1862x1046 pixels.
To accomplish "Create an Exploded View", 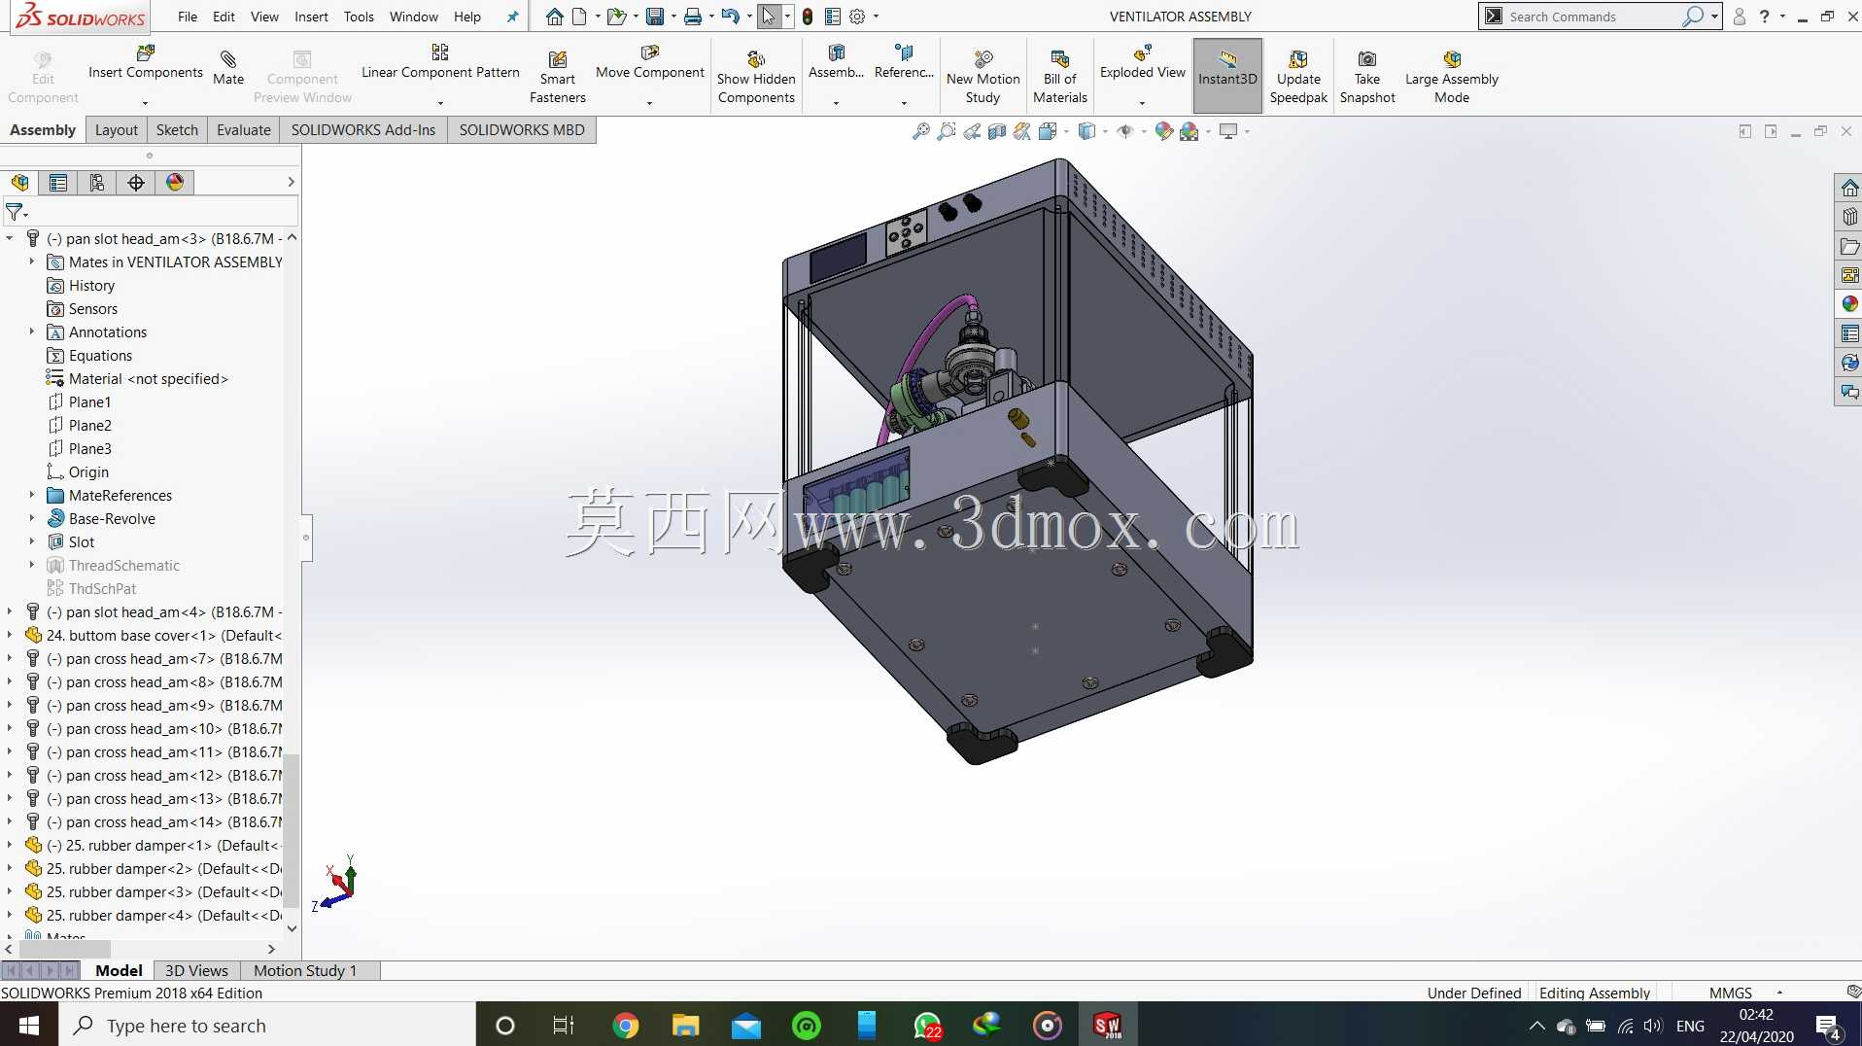I will point(1143,62).
